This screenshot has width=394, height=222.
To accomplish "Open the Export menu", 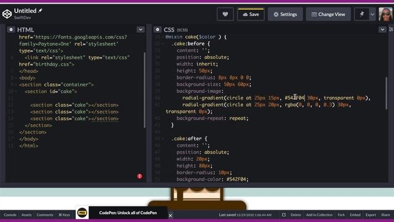I will (371, 215).
